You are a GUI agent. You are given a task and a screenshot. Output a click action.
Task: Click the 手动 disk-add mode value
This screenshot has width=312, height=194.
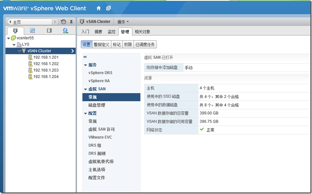(x=189, y=67)
